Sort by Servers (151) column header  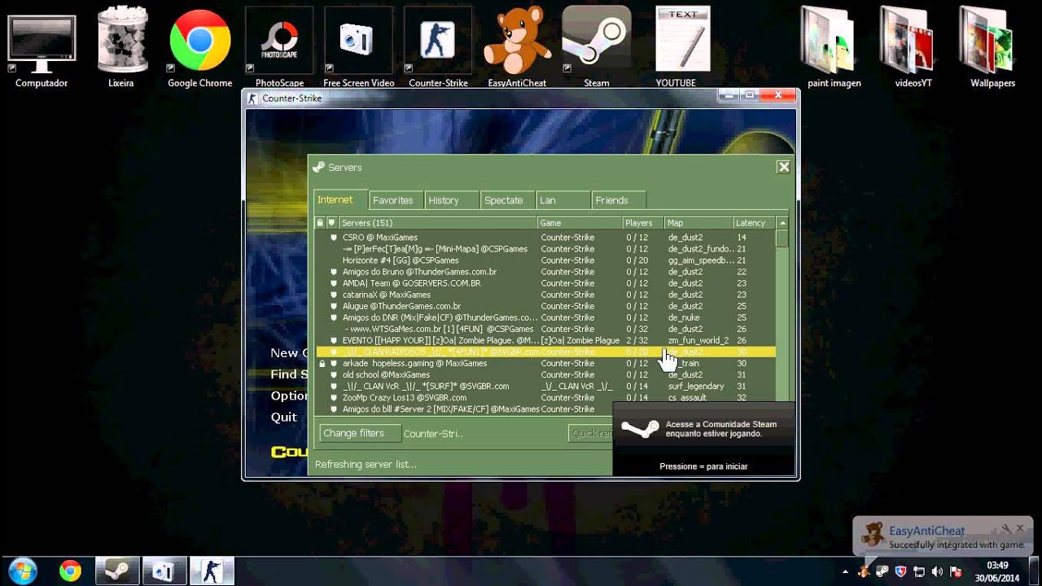[x=437, y=222]
